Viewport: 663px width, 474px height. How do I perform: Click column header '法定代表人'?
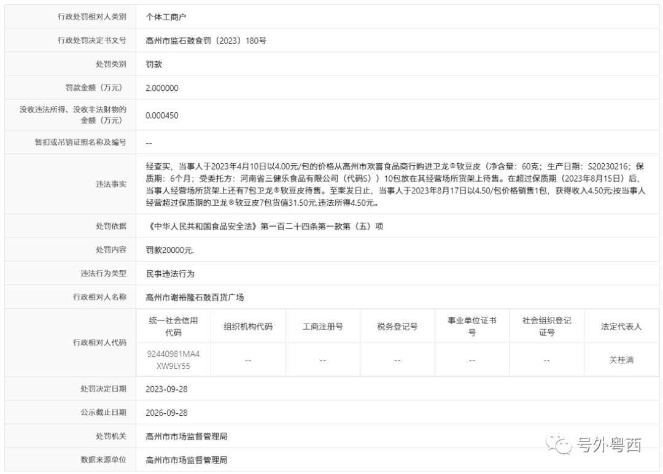click(x=621, y=327)
